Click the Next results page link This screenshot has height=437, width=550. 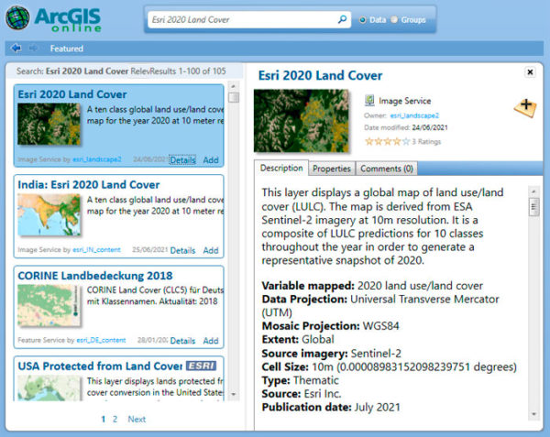(137, 419)
